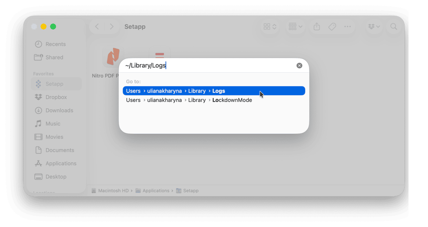428x227 pixels.
Task: Go forward with the right arrow
Action: (x=112, y=27)
